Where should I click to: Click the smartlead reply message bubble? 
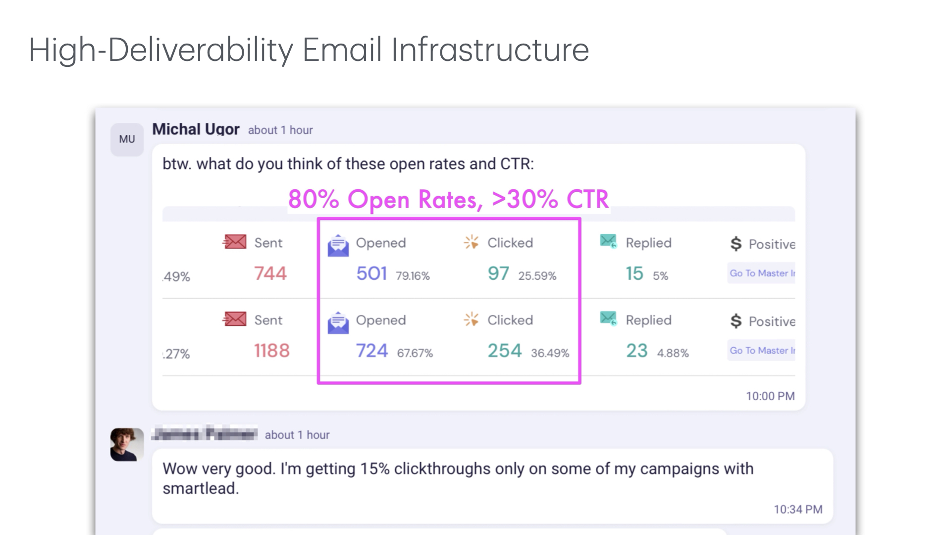[492, 485]
